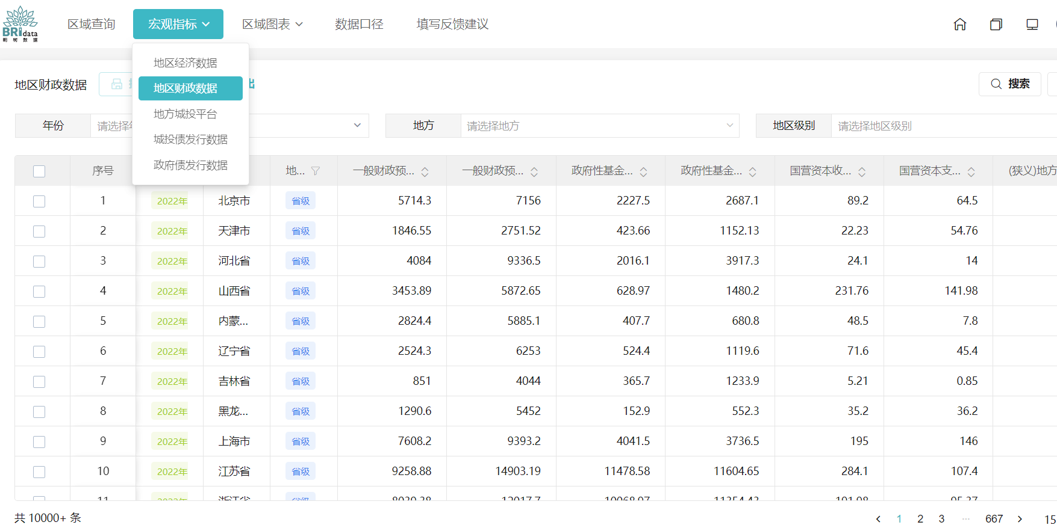
Task: Collapse the 宏观指标 dropdown menu
Action: point(178,24)
